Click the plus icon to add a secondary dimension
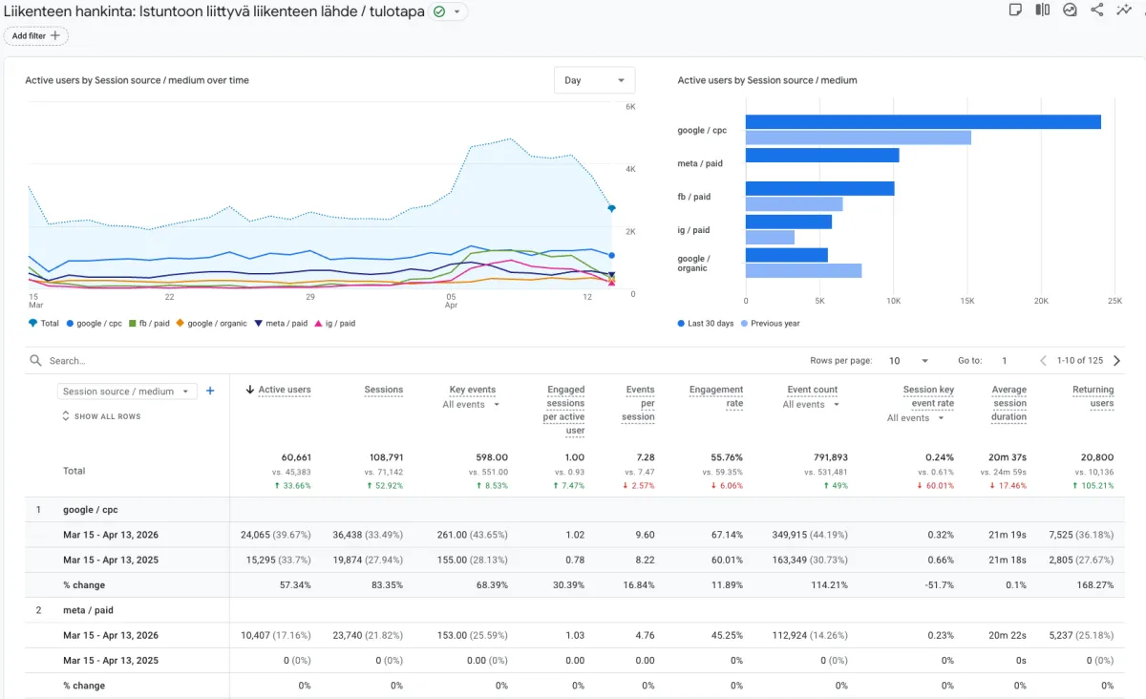The height and width of the screenshot is (699, 1146). [210, 391]
